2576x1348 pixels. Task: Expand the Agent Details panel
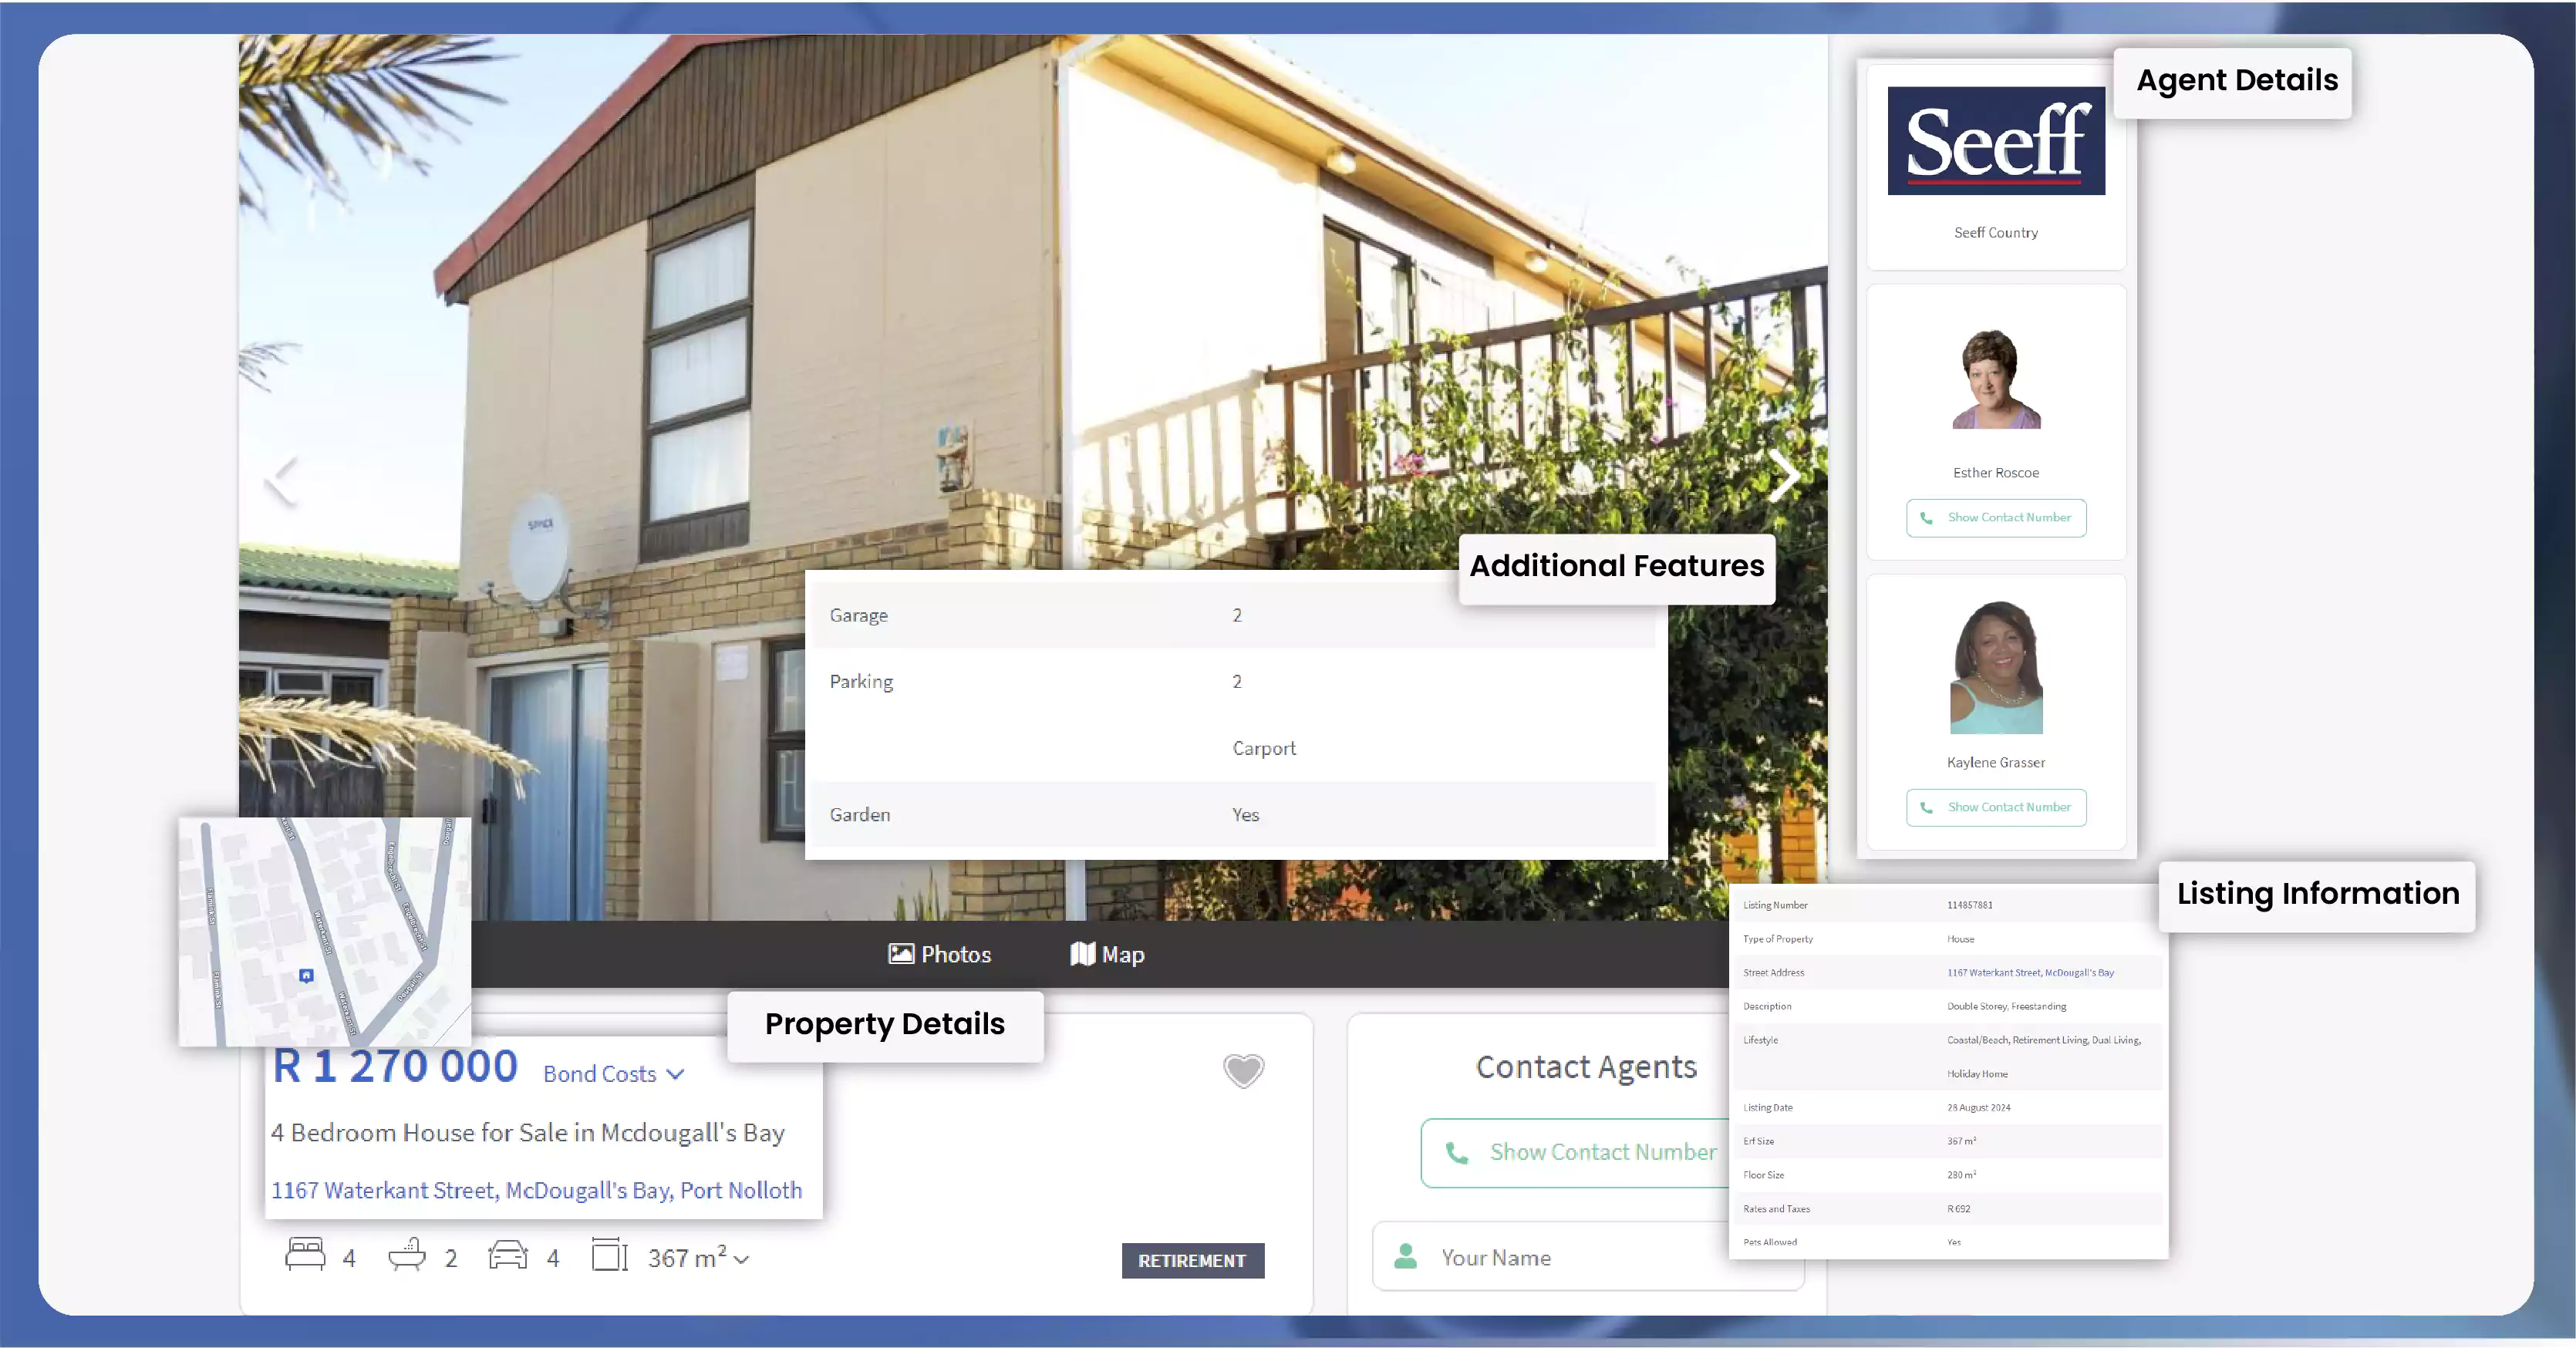click(2235, 79)
